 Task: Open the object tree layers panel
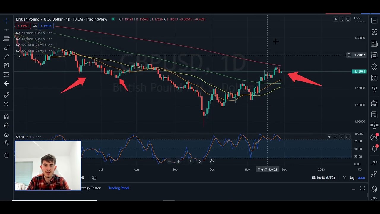coord(374,189)
